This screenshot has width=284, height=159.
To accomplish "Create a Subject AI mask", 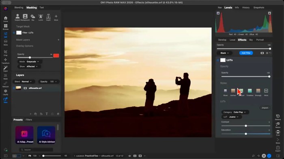I will [x=17, y=17].
